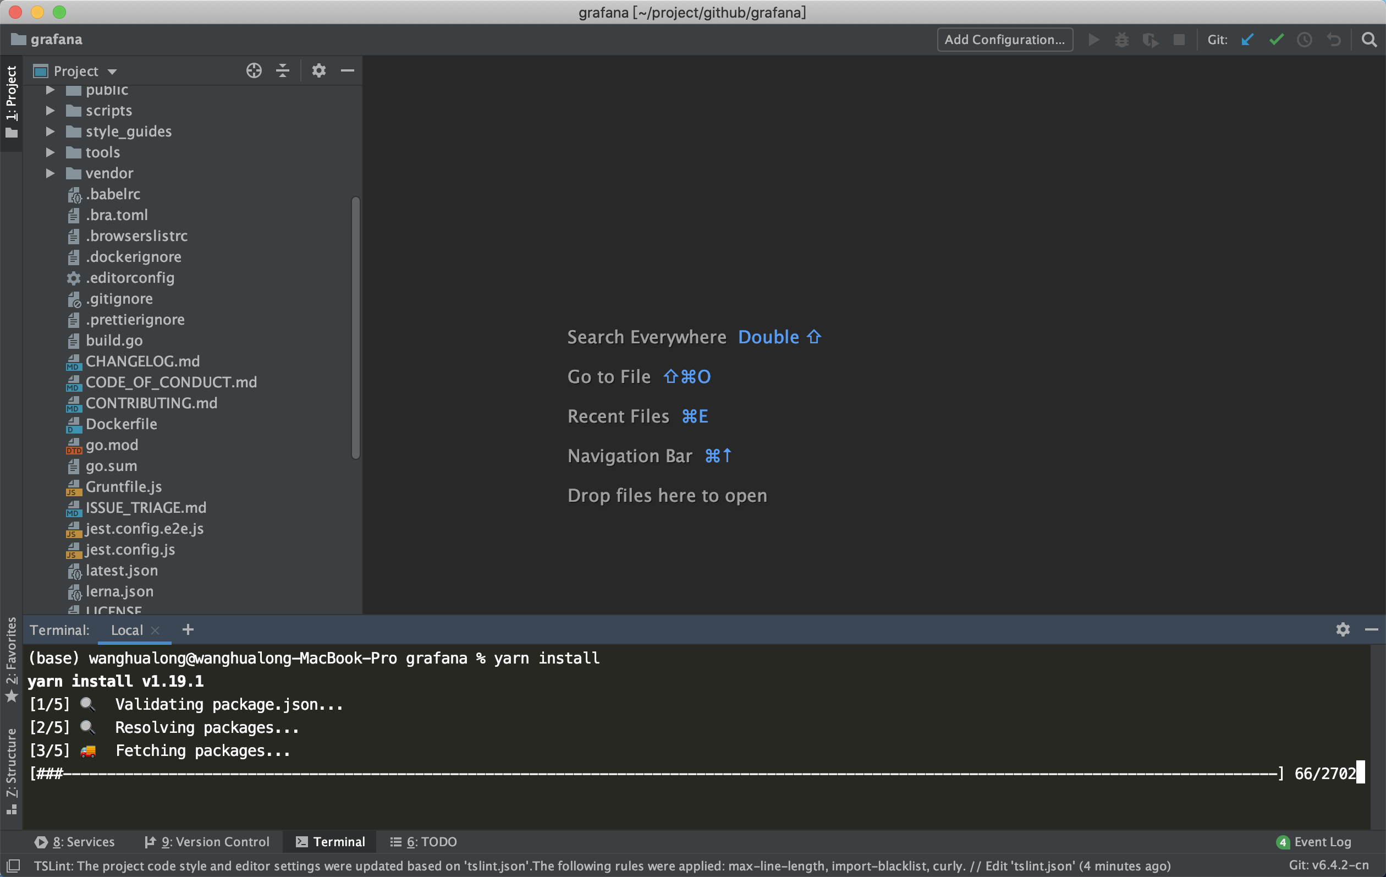Switch to Local terminal tab
This screenshot has height=877, width=1386.
pyautogui.click(x=127, y=630)
